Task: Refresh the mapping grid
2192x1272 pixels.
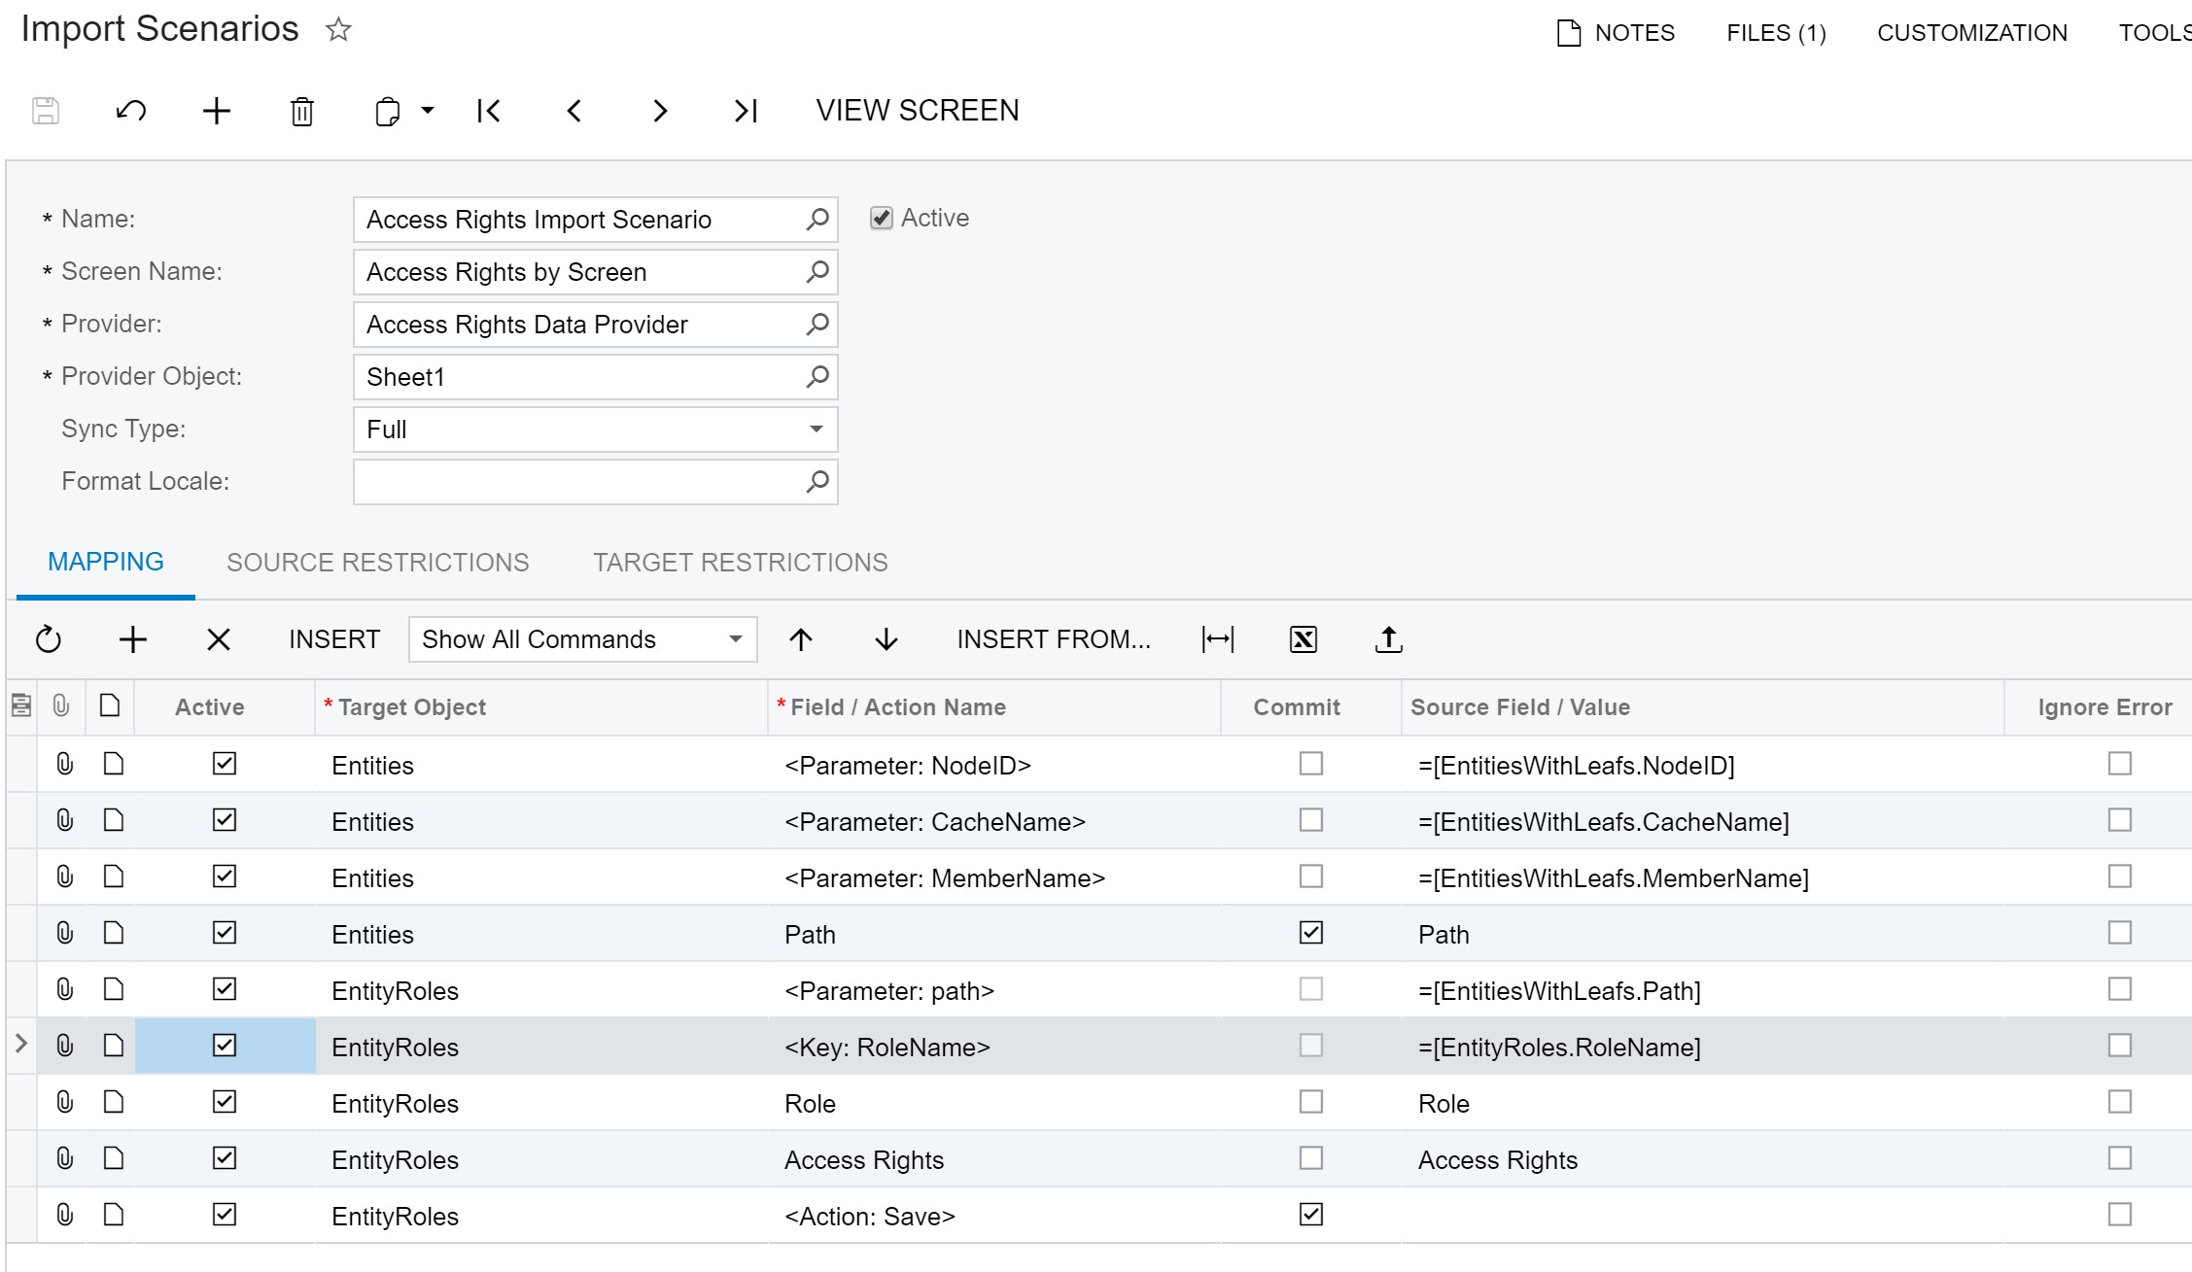Action: click(48, 638)
